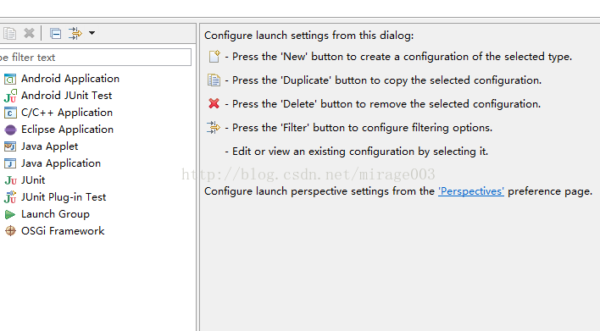Screen dimensions: 600x331
Task: Select Eclipse Application icon
Action: tap(10, 130)
